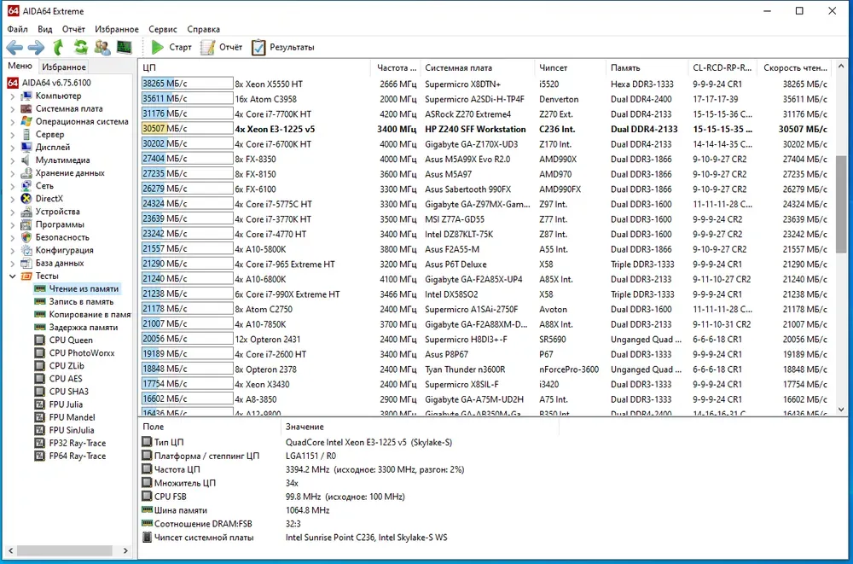This screenshot has height=564, width=853.
Task: Expand the Компьютер tree node
Action: 13,96
